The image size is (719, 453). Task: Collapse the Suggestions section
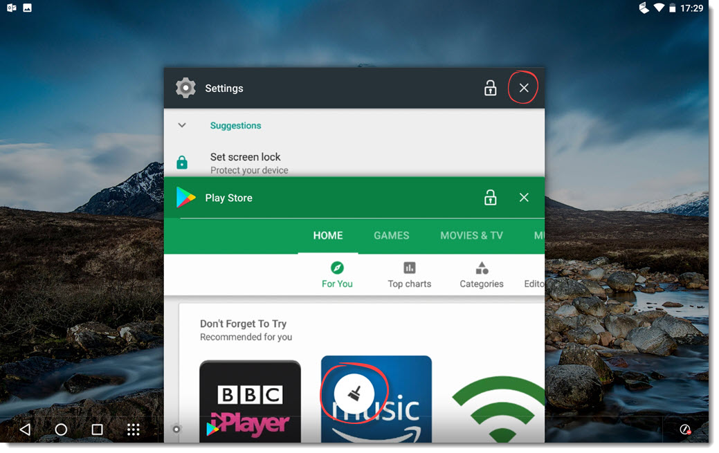182,125
